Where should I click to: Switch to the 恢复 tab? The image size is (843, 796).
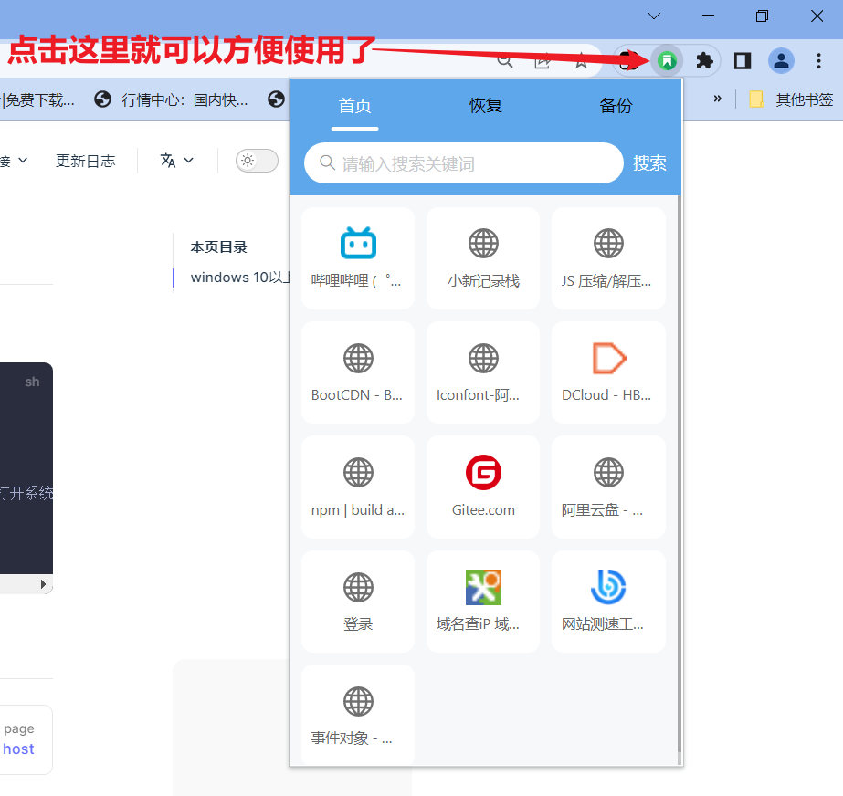click(x=486, y=106)
